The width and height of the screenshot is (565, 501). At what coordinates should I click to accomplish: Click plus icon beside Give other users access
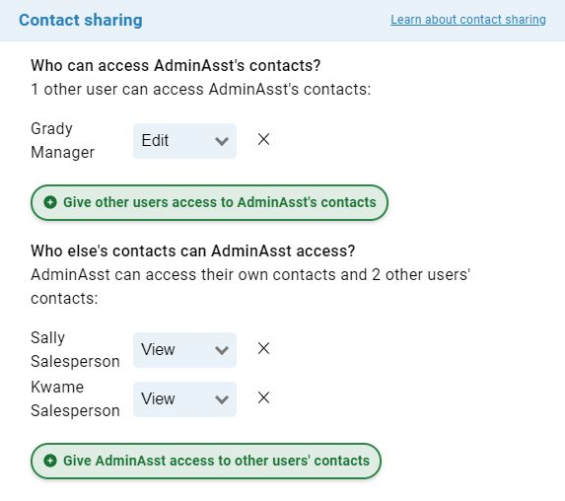pos(50,202)
